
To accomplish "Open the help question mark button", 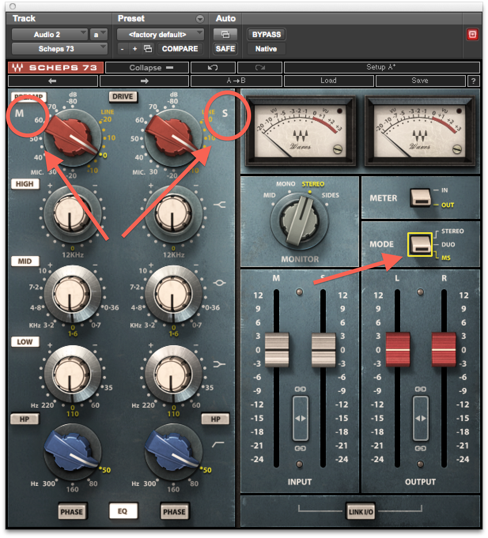I will [473, 81].
